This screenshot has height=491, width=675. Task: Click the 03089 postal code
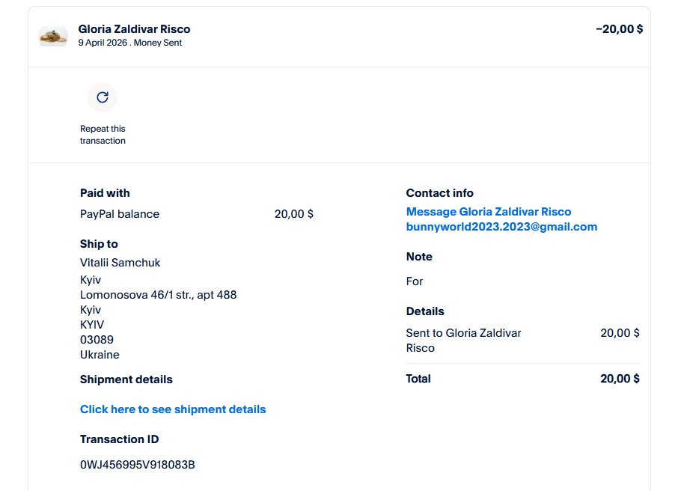[x=97, y=340]
